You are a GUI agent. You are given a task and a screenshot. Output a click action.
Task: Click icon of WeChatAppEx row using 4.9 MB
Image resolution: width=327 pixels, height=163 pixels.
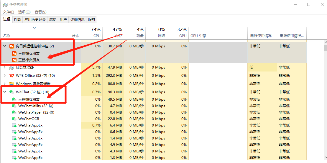(14, 145)
